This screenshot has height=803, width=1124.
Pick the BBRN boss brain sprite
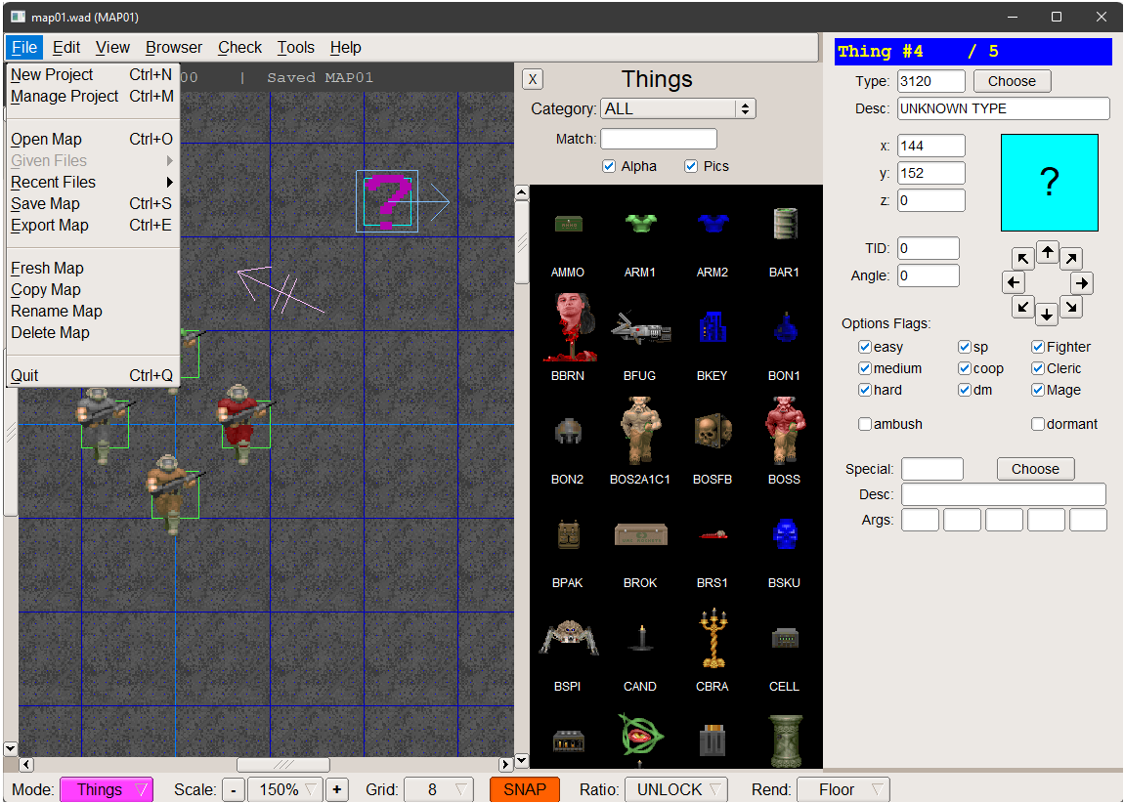[x=569, y=326]
